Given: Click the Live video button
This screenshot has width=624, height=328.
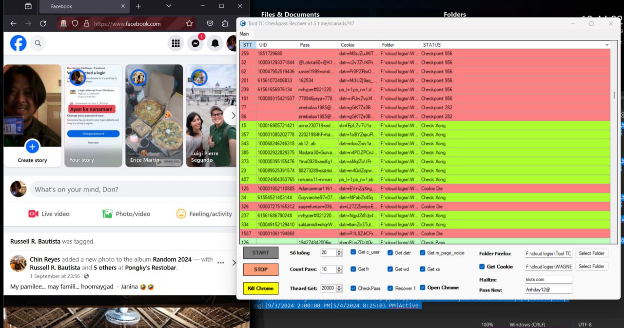Looking at the screenshot, I should [x=49, y=213].
